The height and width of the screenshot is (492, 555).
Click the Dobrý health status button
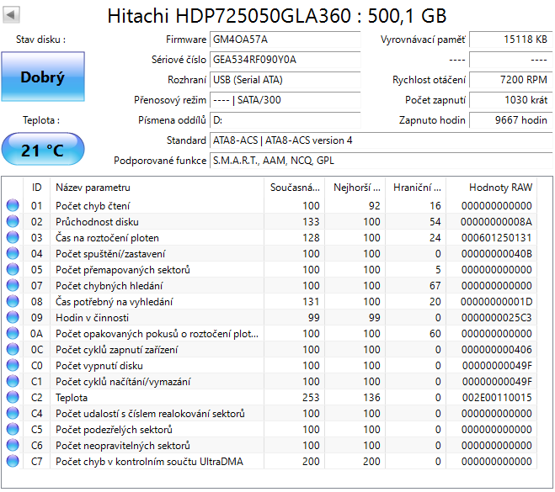42,77
